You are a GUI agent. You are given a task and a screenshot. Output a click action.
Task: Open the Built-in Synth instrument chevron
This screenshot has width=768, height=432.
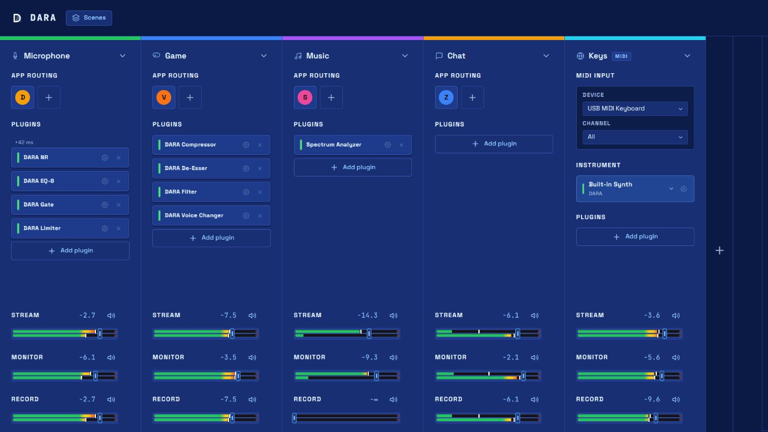click(671, 189)
